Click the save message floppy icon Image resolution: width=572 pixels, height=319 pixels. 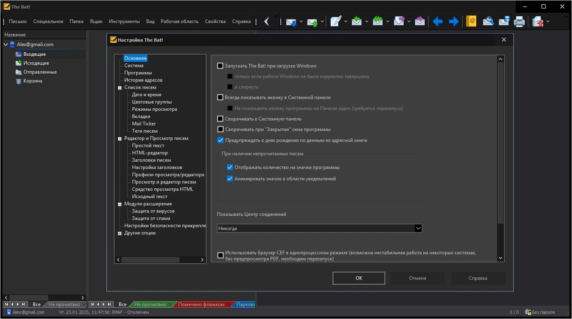click(x=504, y=21)
